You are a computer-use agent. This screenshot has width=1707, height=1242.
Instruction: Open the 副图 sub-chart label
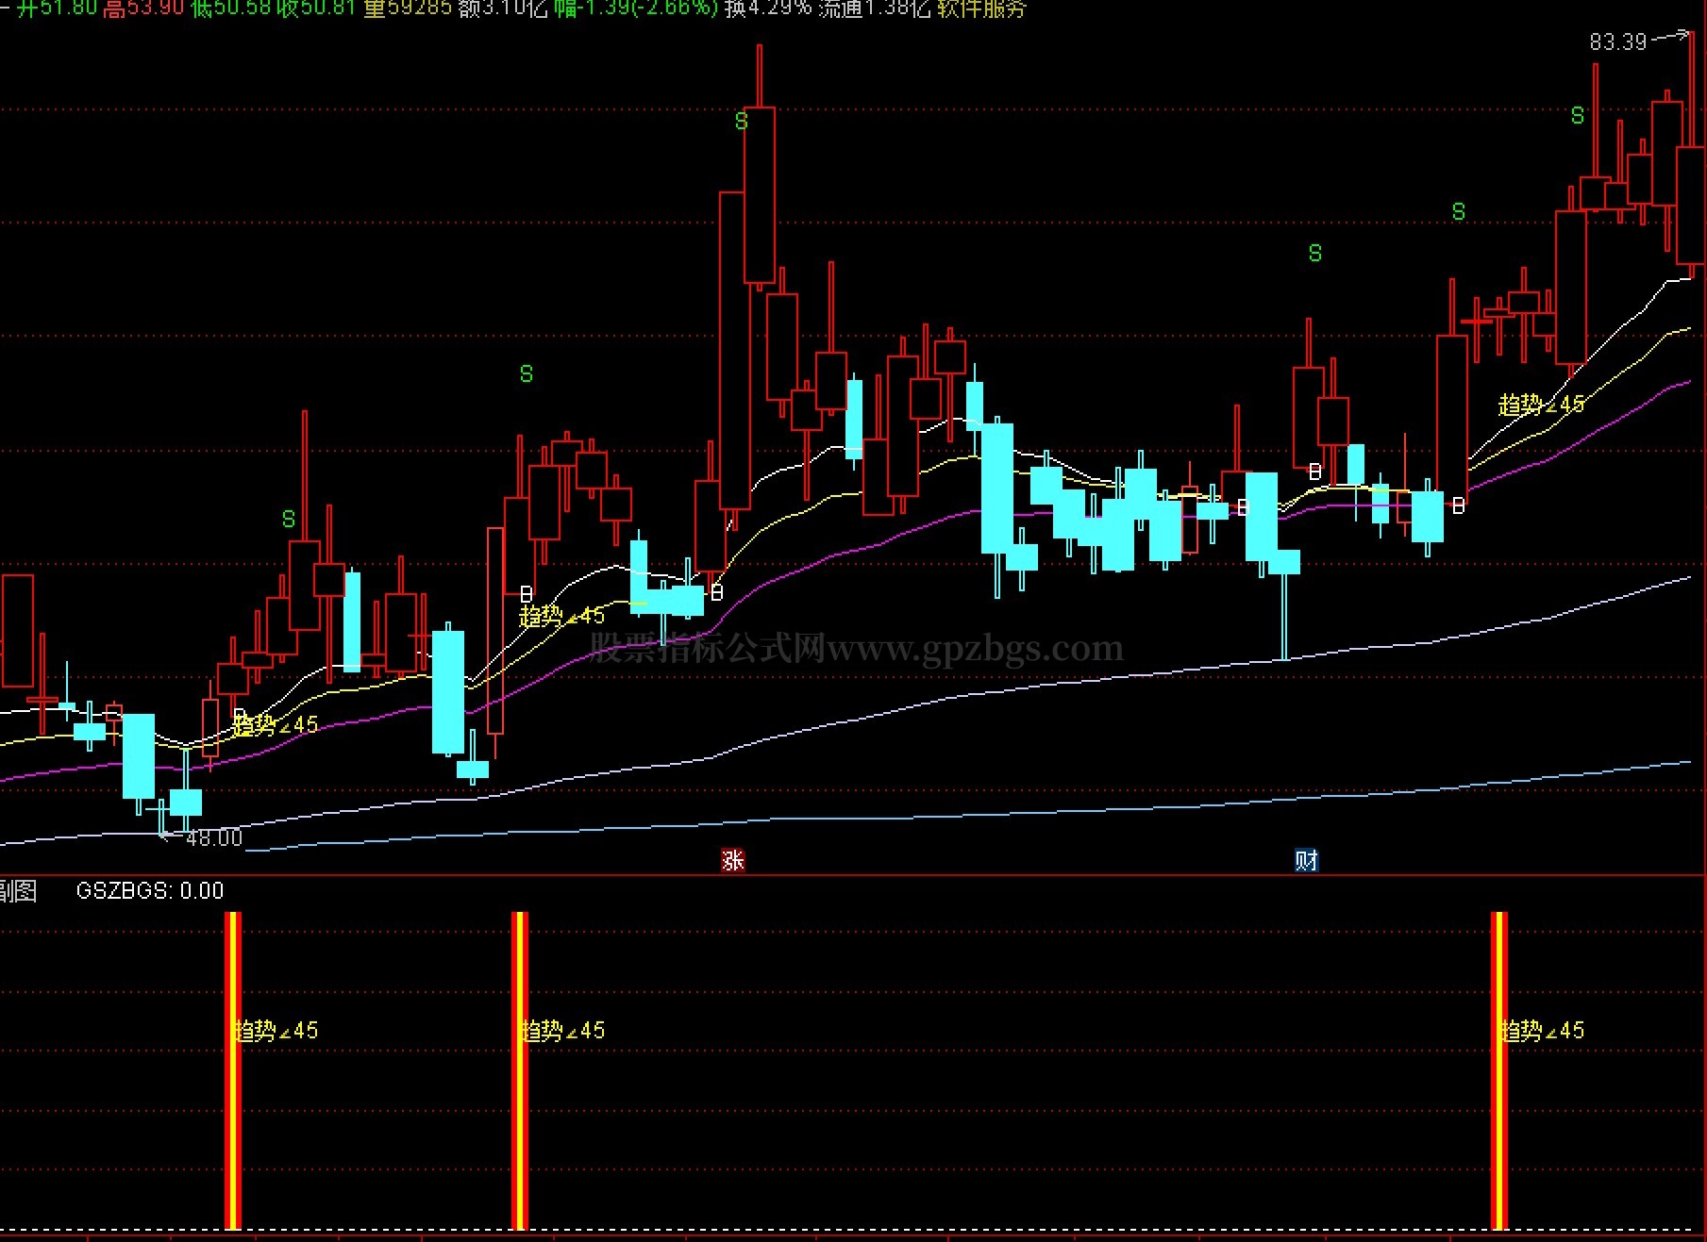[18, 890]
